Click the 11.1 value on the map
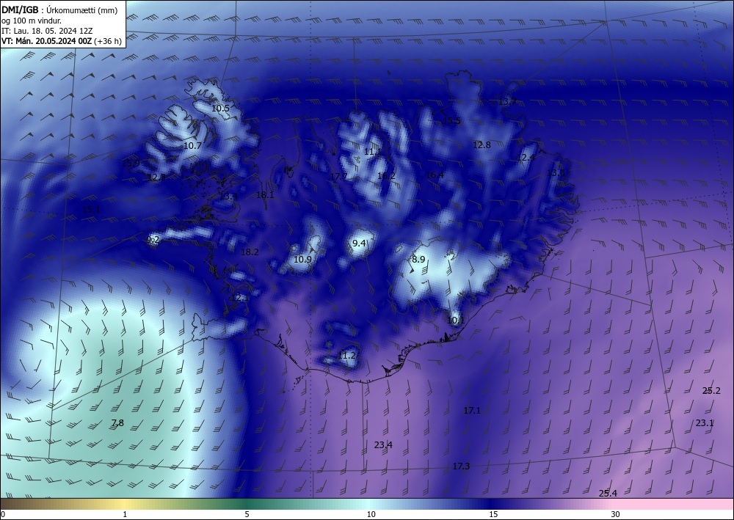734x520 pixels. click(x=373, y=152)
